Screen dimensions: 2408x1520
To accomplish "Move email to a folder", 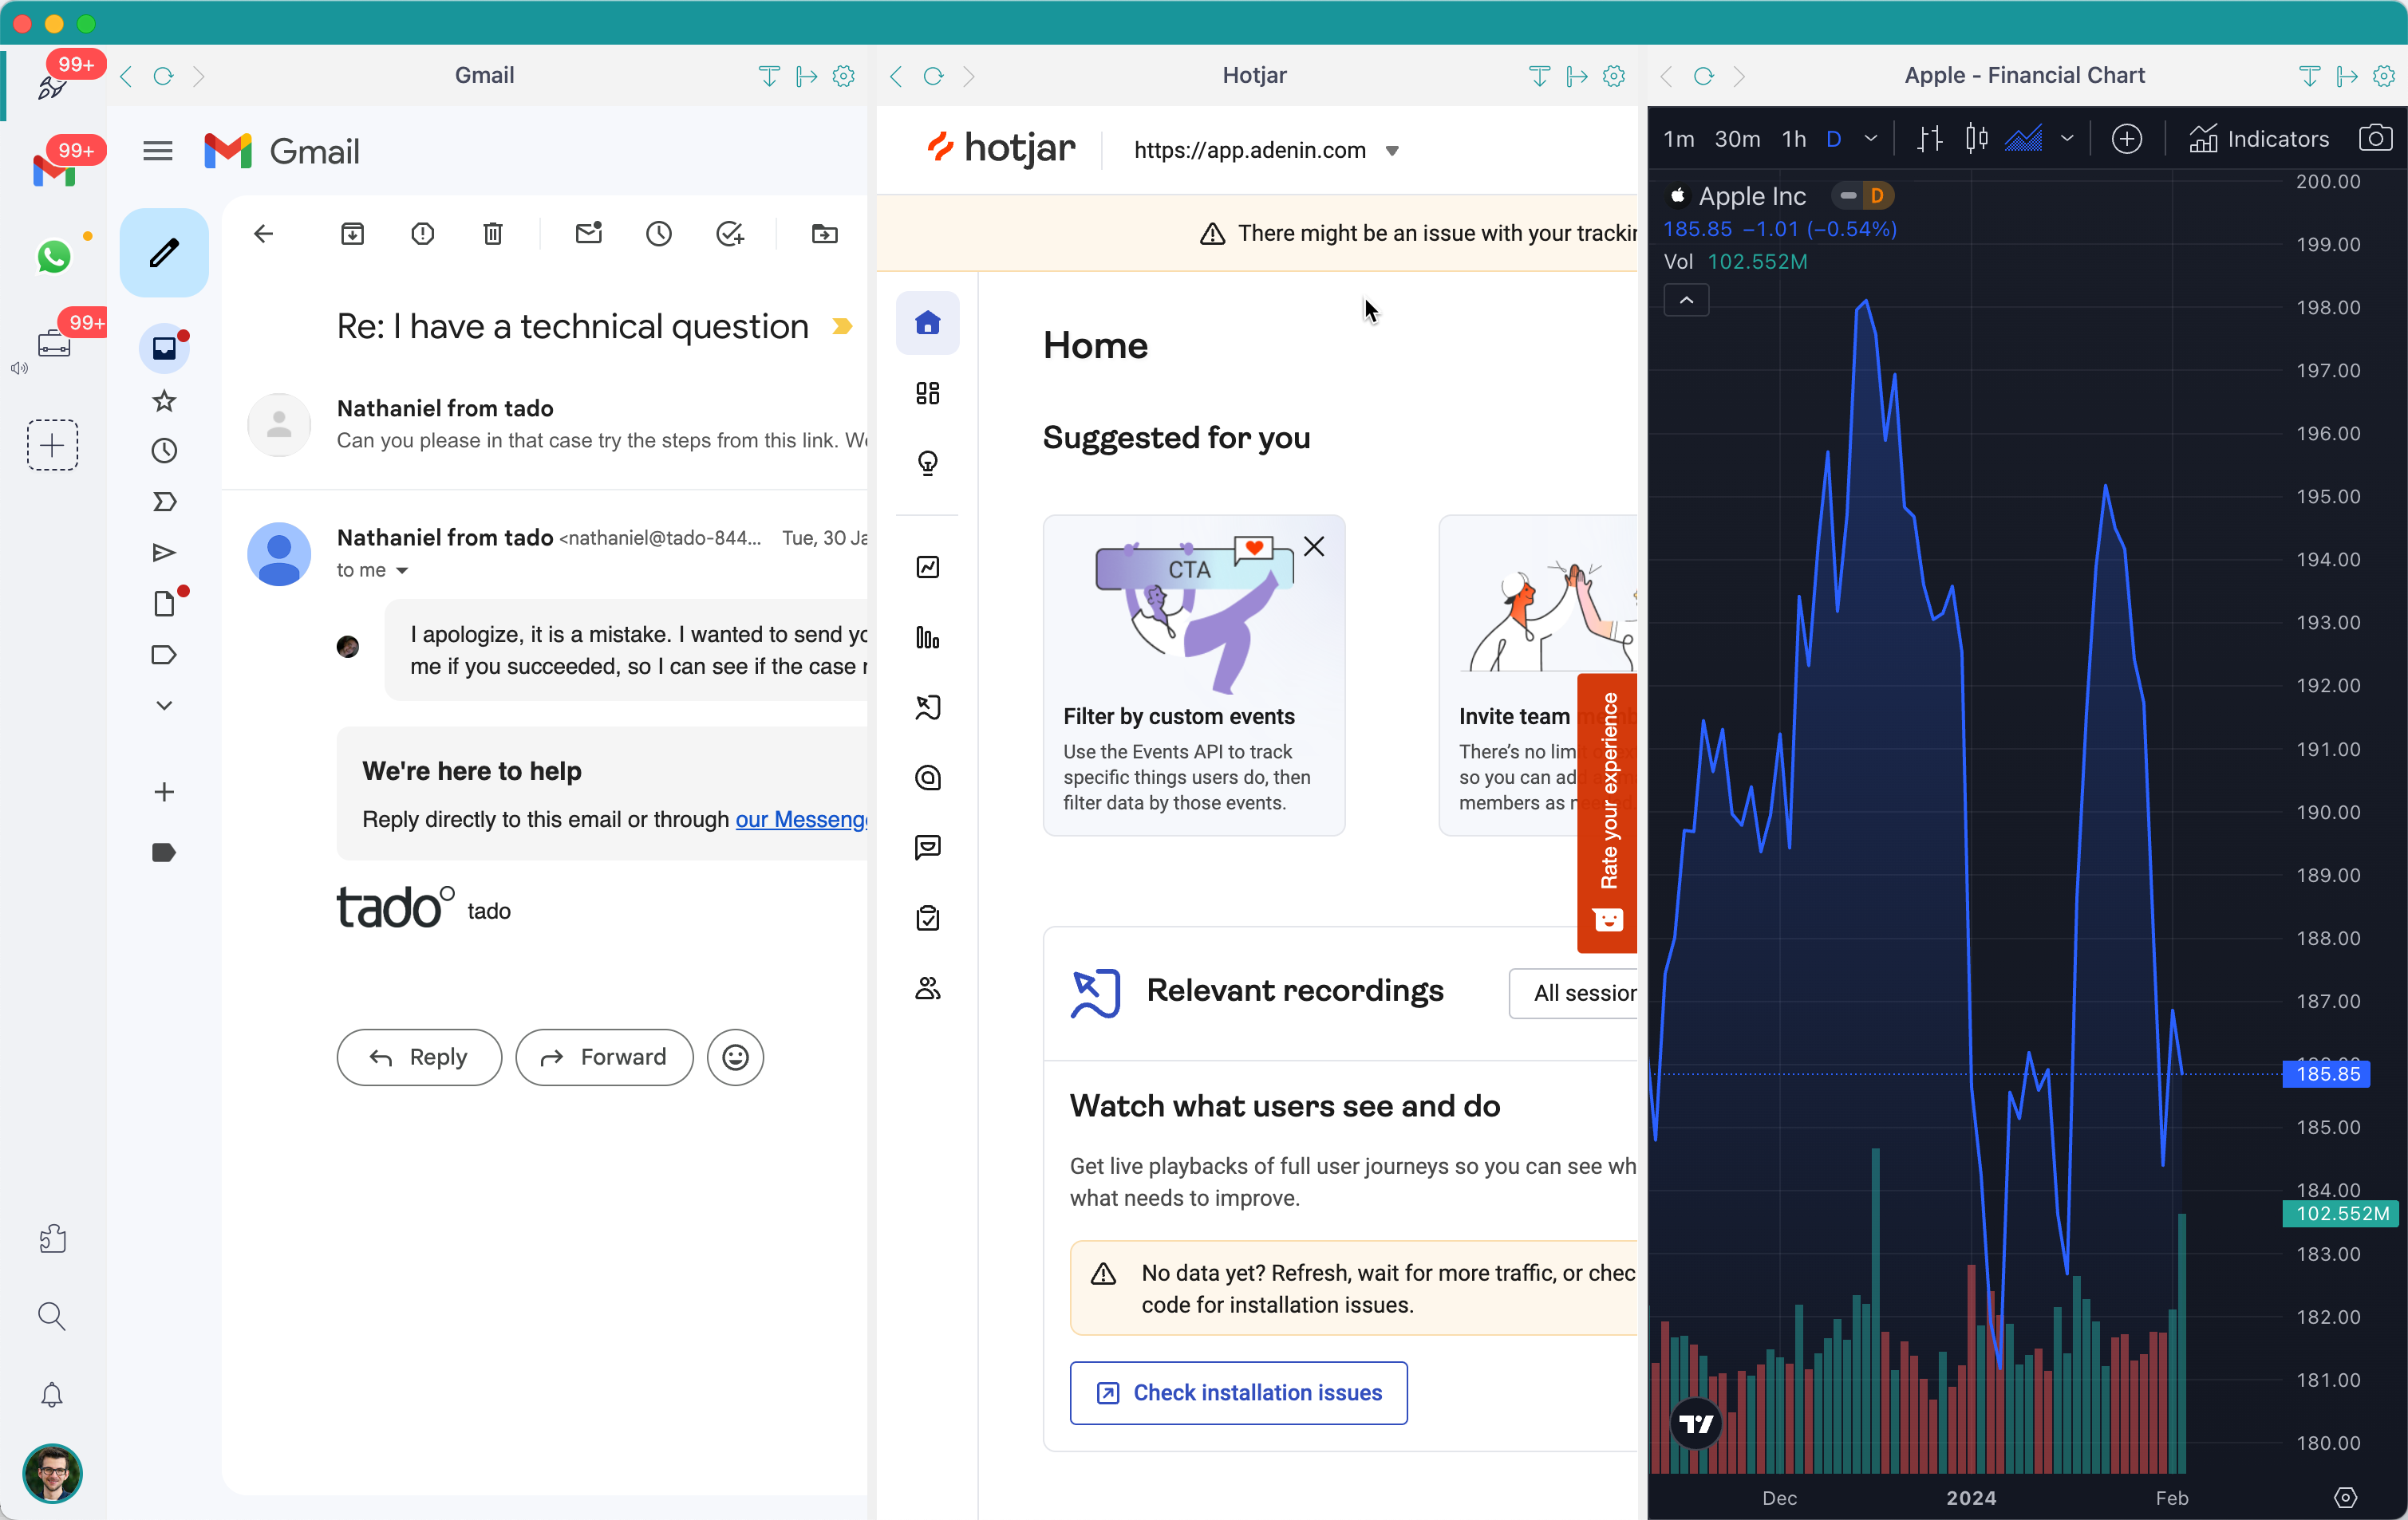I will (x=825, y=234).
